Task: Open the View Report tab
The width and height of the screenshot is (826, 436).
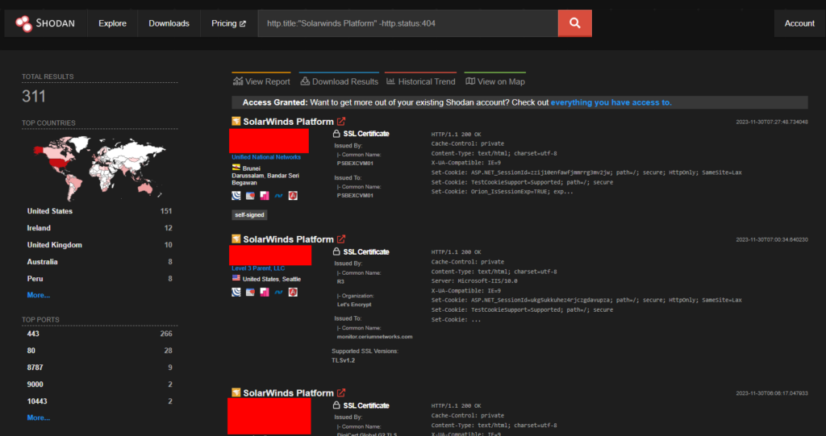Action: (x=261, y=81)
